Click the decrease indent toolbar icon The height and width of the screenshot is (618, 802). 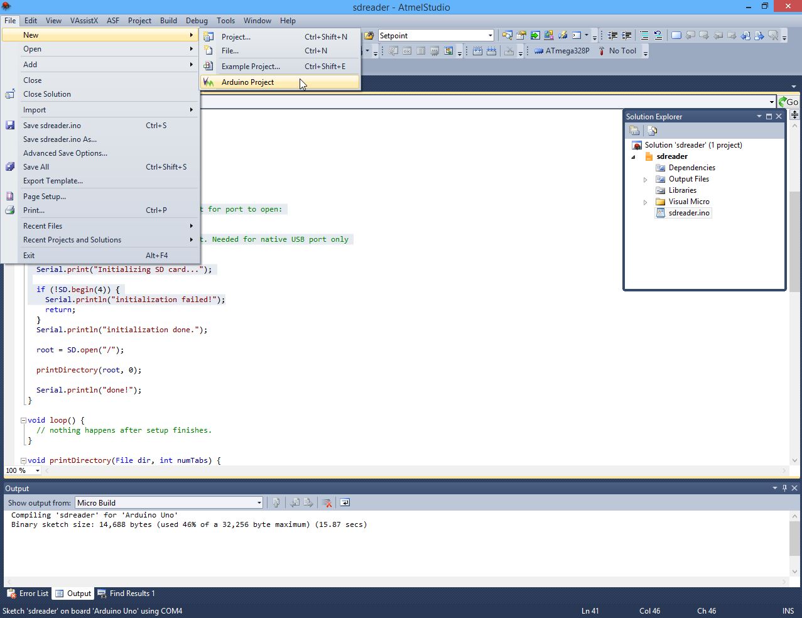pos(613,35)
